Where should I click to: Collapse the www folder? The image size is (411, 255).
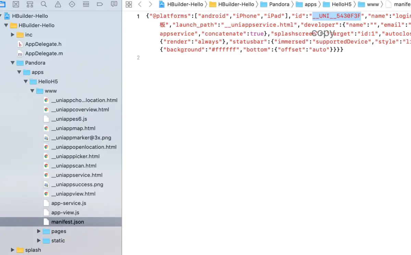(32, 91)
